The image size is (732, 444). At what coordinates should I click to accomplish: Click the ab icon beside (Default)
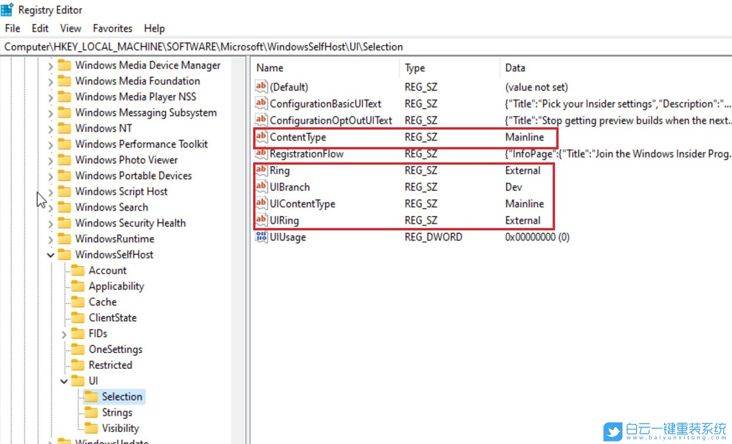pos(261,86)
